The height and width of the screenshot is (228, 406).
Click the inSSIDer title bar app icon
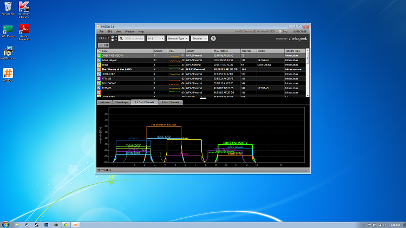click(x=99, y=26)
